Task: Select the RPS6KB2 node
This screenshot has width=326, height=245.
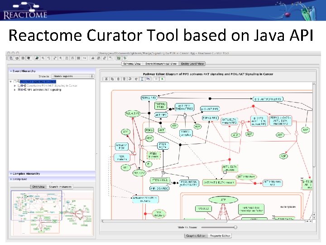Action: 204,209
